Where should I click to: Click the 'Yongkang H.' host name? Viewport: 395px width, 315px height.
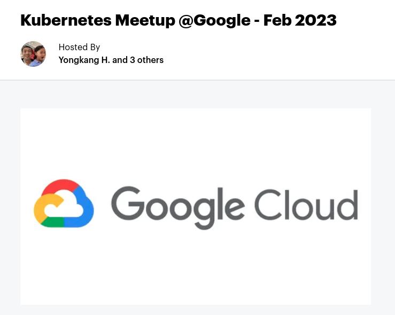coord(84,60)
